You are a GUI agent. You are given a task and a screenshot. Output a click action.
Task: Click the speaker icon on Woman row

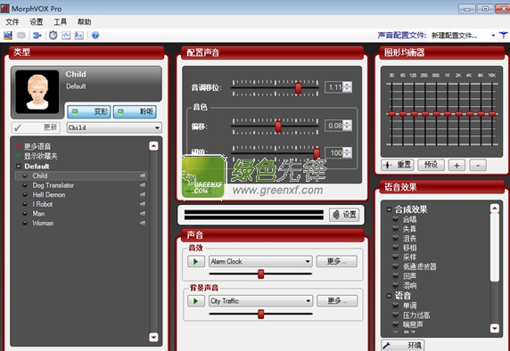(143, 223)
